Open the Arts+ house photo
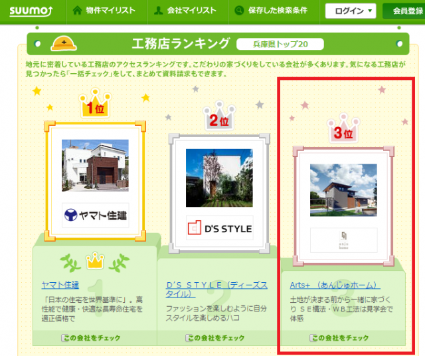The height and width of the screenshot is (356, 425). (x=343, y=190)
